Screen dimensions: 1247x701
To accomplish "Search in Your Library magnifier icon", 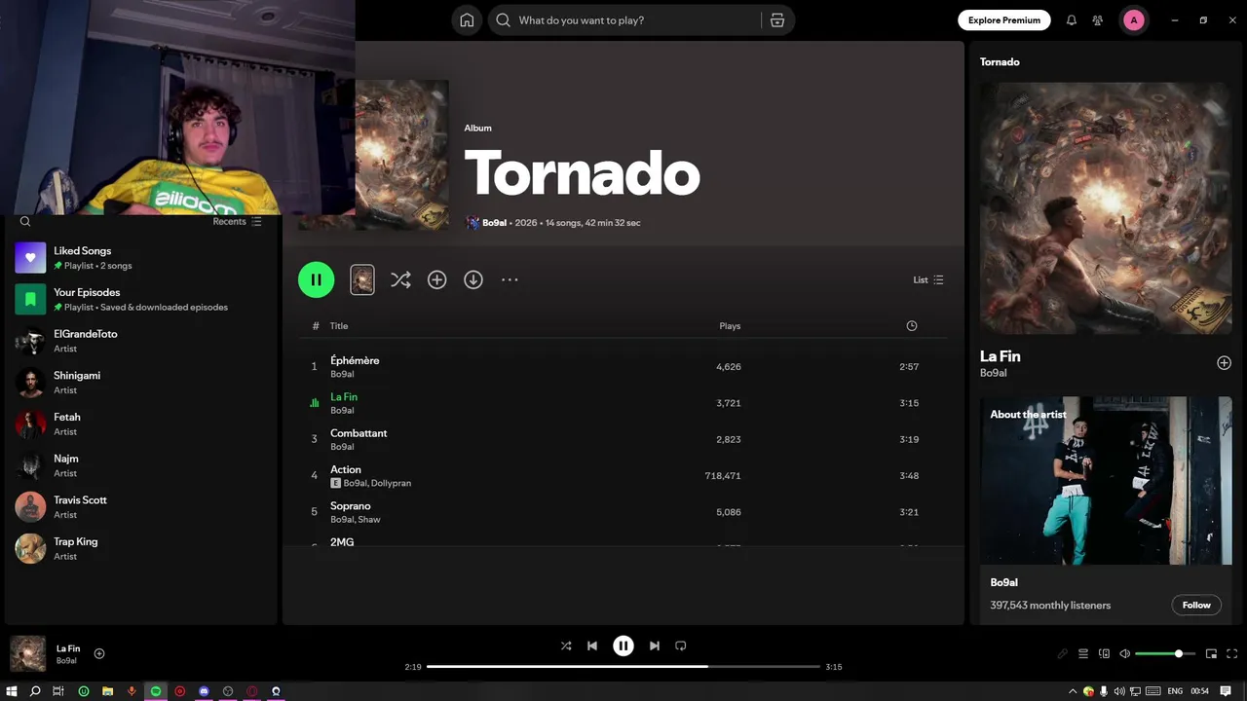I will click(x=25, y=222).
